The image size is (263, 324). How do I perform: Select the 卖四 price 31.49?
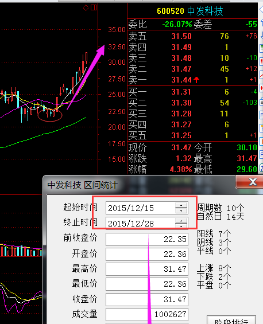pos(181,48)
